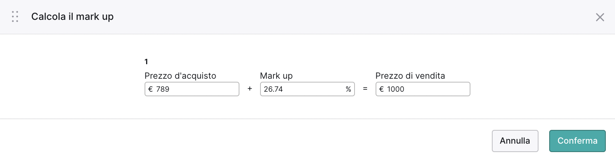Click the euro symbol in Prezzo di vendita

click(x=381, y=89)
